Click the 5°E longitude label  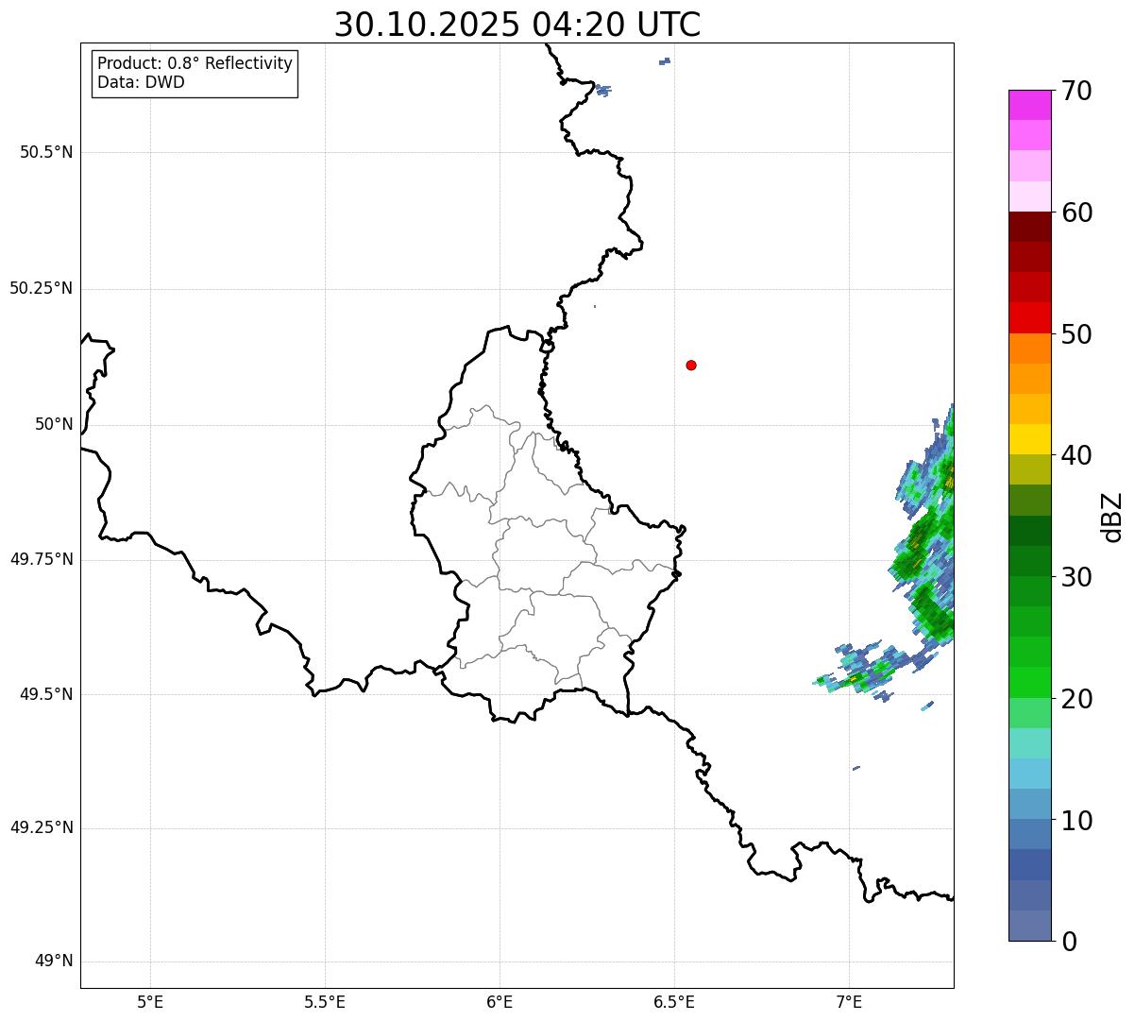pos(150,1001)
